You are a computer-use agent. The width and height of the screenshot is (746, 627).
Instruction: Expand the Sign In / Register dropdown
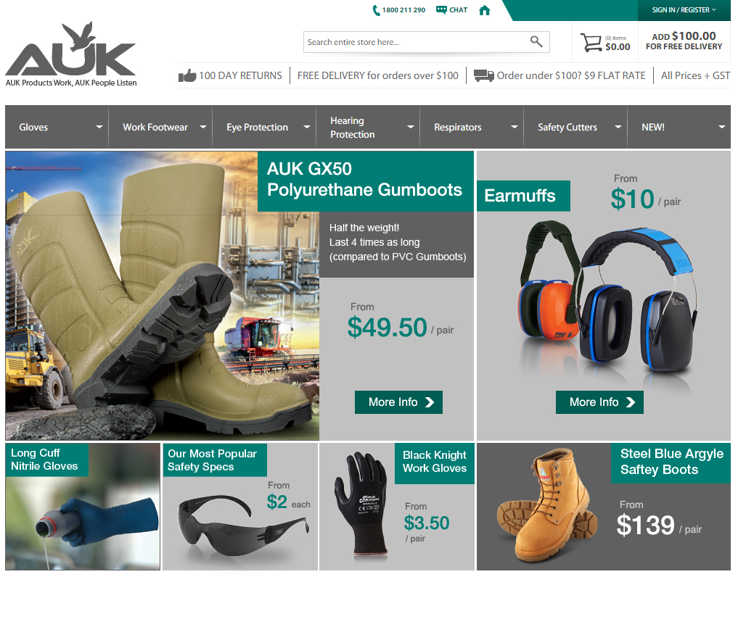(684, 10)
